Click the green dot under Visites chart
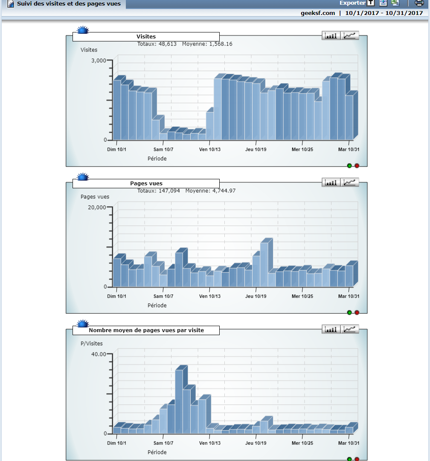This screenshot has height=461, width=430. (349, 166)
